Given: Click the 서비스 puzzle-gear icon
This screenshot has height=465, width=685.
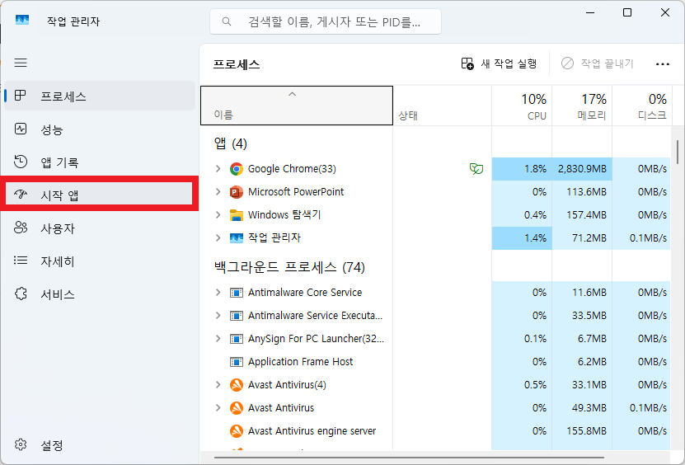Looking at the screenshot, I should (x=21, y=294).
